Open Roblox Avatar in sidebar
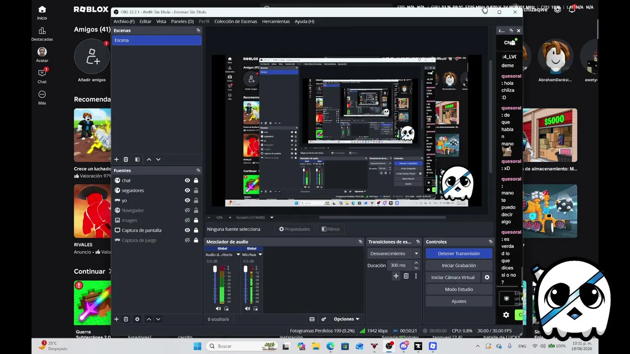Screen dimensions: 630x354 pos(42,55)
